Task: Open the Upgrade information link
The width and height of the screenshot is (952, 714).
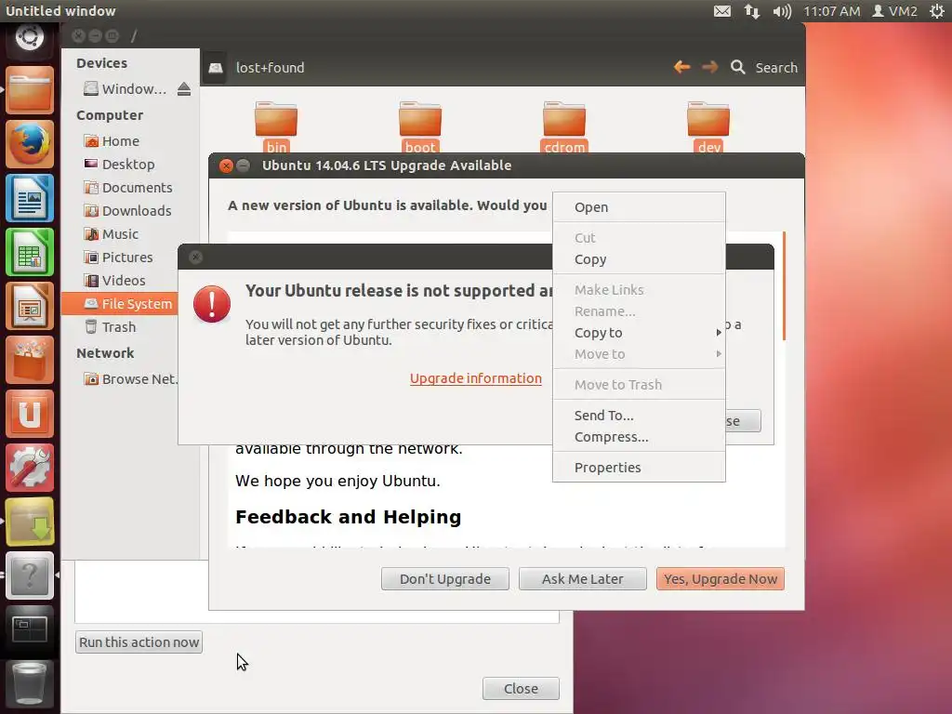Action: click(475, 378)
